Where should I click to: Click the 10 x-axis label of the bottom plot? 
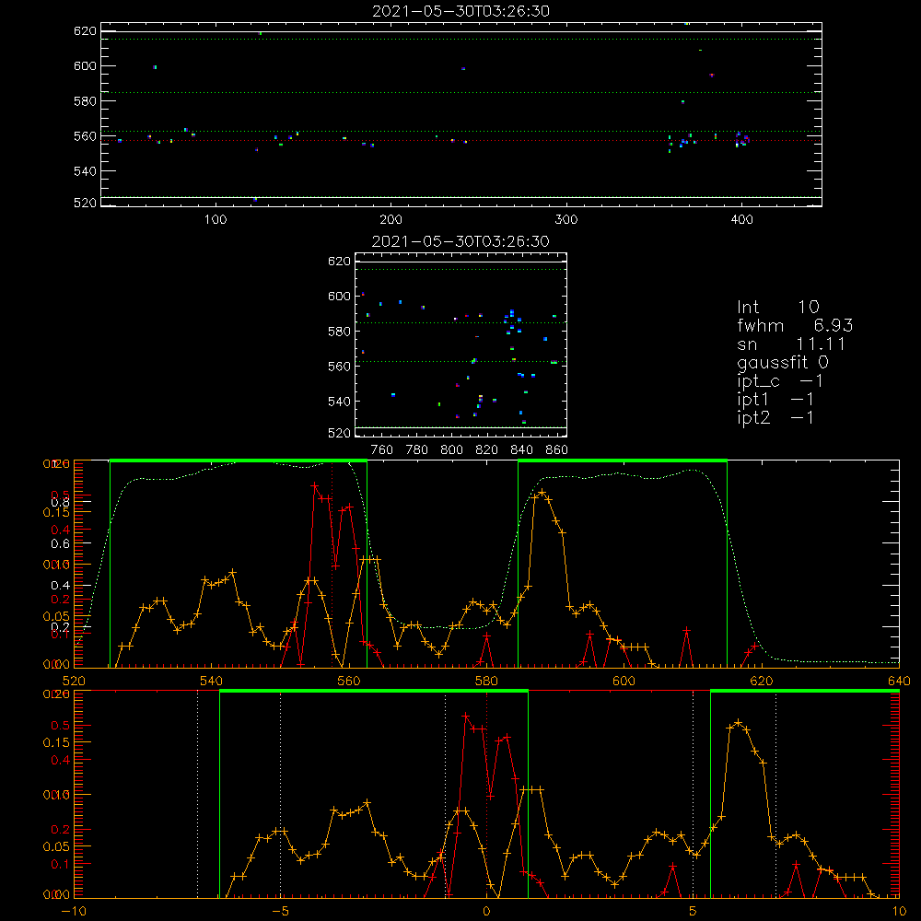(x=899, y=911)
